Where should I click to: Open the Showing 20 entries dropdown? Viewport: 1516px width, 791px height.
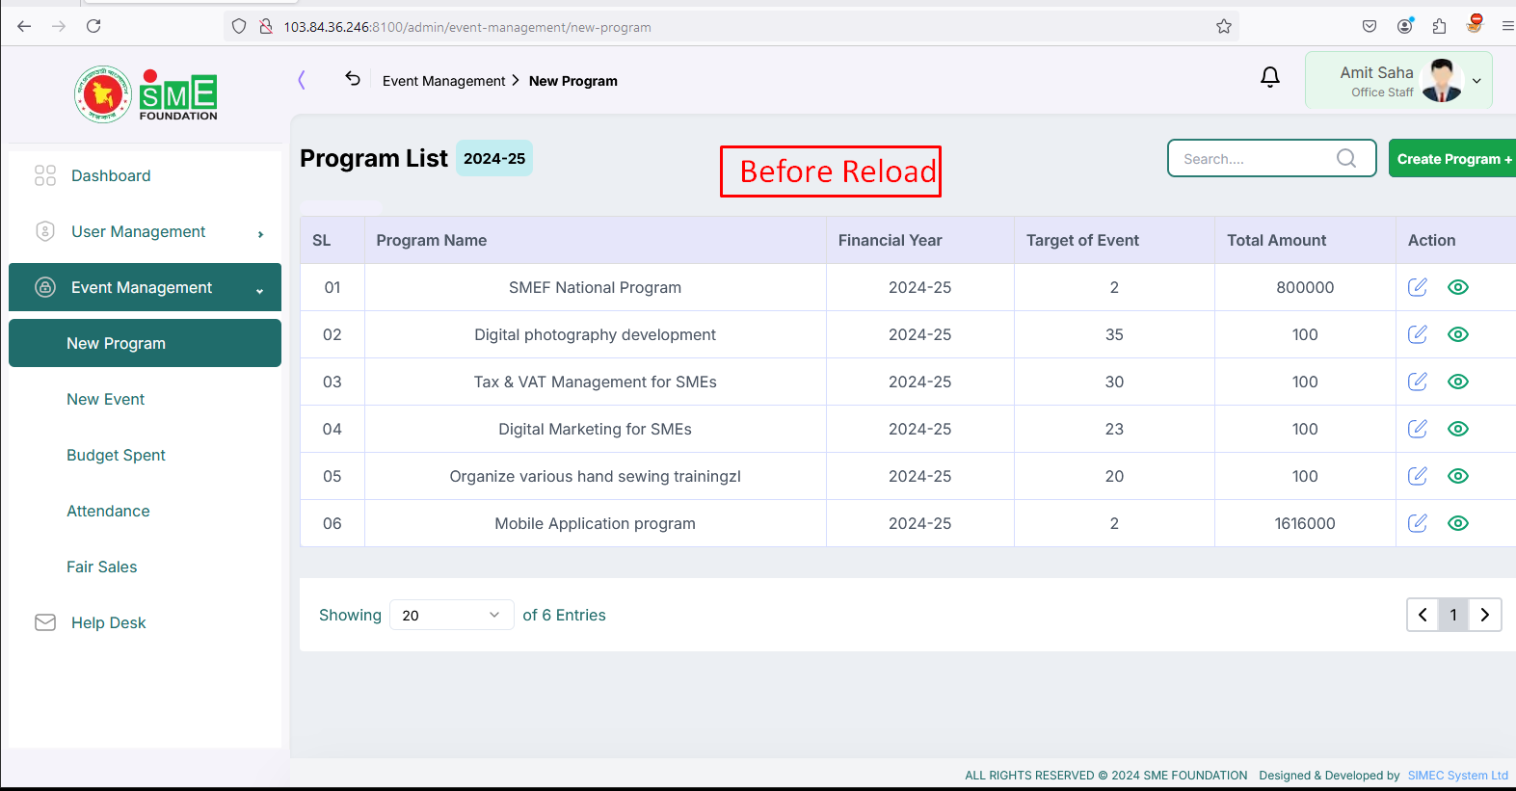coord(451,615)
